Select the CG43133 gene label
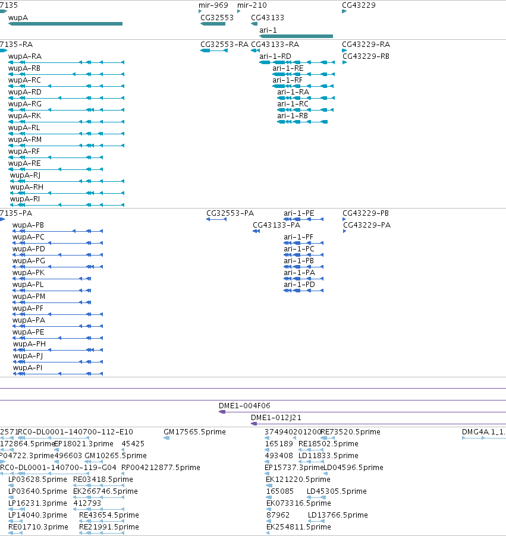Screen dimensions: 506x536 (268, 18)
